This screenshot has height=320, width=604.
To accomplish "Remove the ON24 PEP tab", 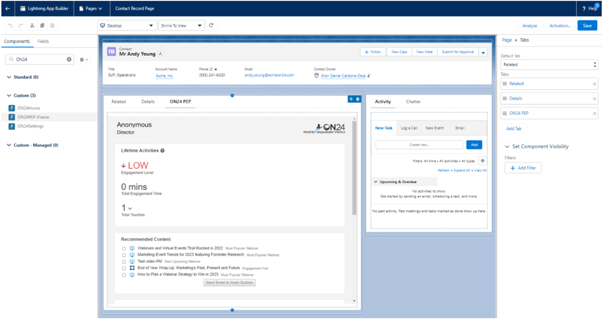I will (x=594, y=114).
